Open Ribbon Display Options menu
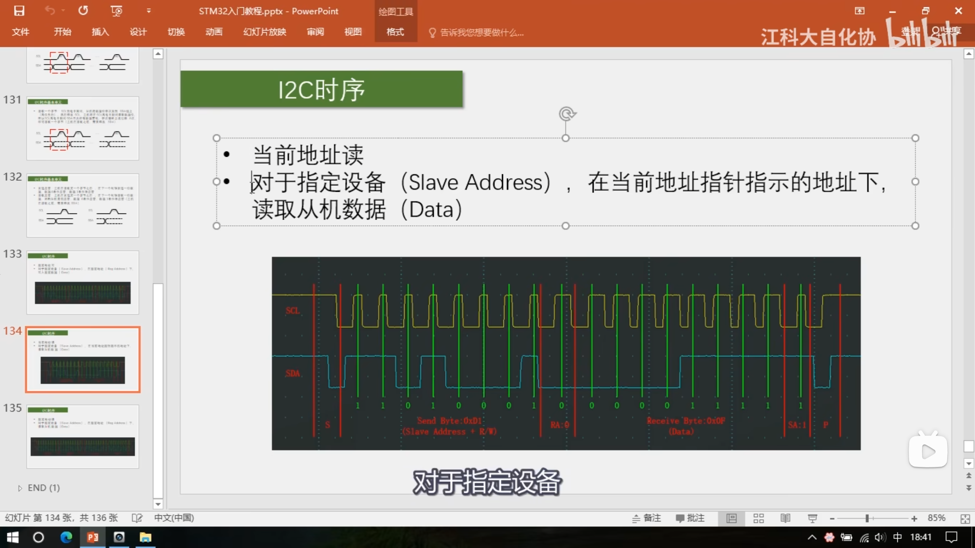The height and width of the screenshot is (548, 975). point(859,11)
